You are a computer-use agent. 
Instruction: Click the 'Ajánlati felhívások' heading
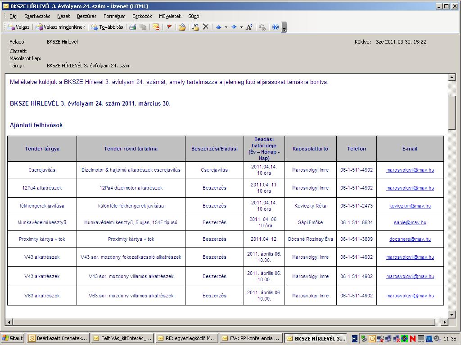(36, 125)
